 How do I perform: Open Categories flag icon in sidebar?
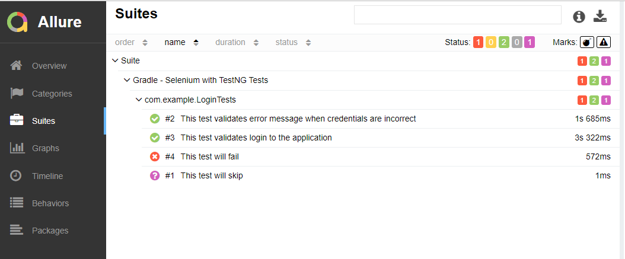(17, 94)
